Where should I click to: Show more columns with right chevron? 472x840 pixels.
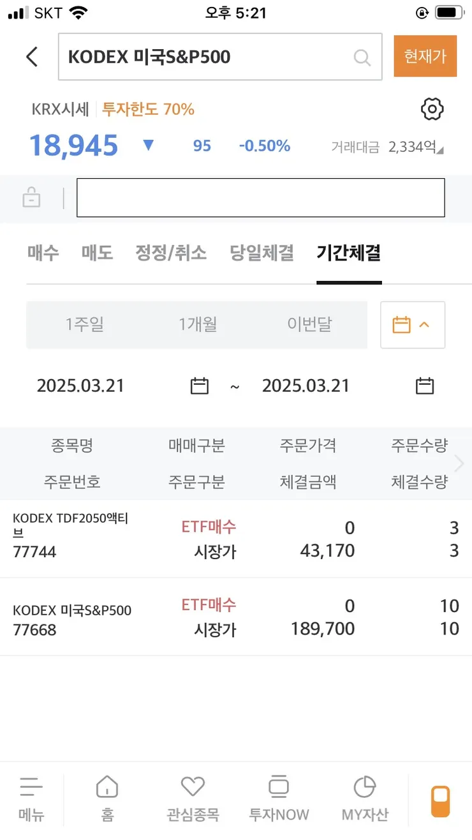pos(459,463)
